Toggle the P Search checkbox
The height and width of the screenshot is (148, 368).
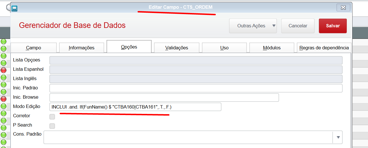(x=52, y=126)
